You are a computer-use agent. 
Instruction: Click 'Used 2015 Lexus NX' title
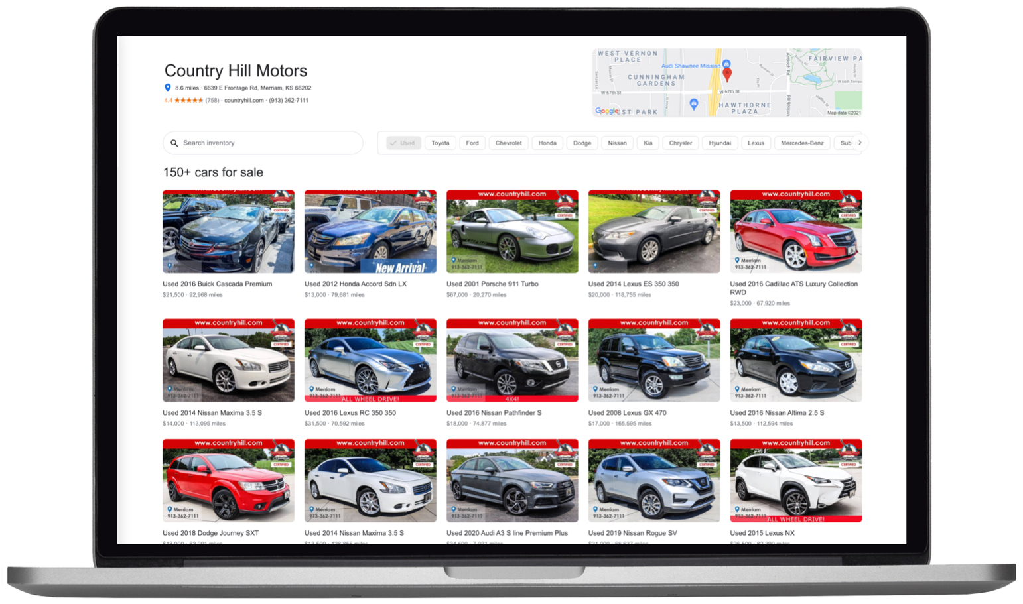pos(762,533)
